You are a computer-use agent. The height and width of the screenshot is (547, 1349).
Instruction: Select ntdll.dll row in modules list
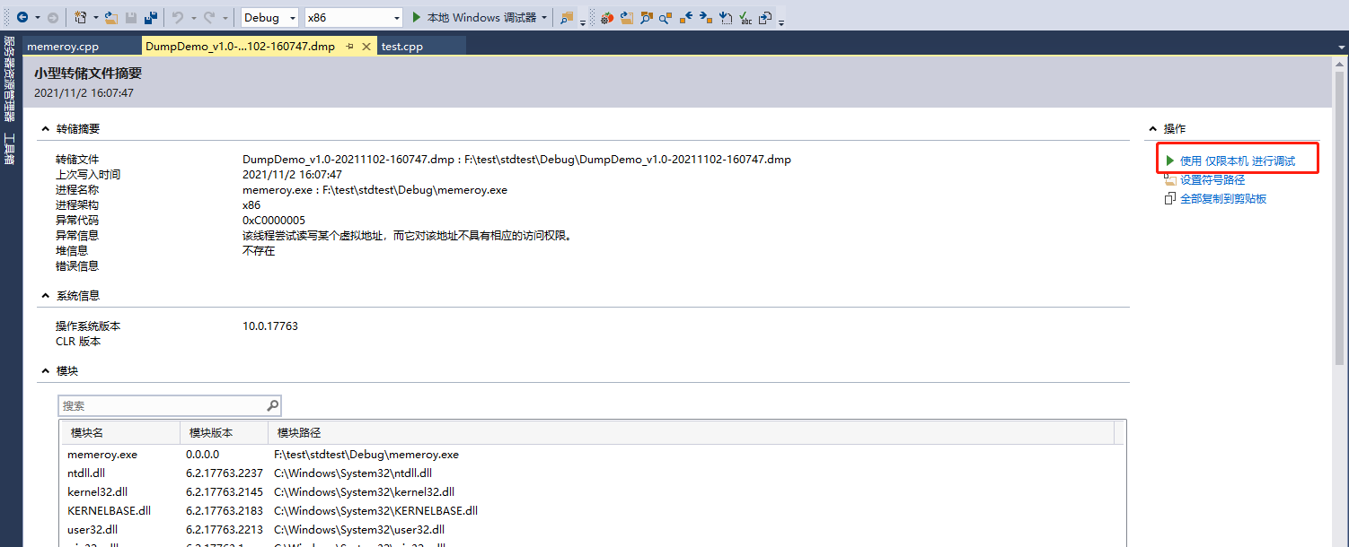tap(593, 473)
